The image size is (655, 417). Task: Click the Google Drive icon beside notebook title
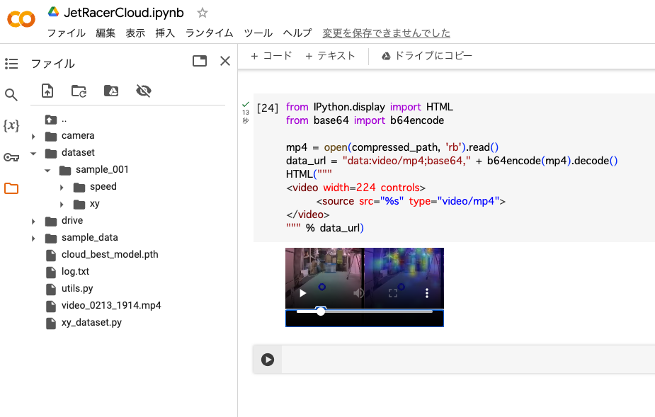pos(54,12)
